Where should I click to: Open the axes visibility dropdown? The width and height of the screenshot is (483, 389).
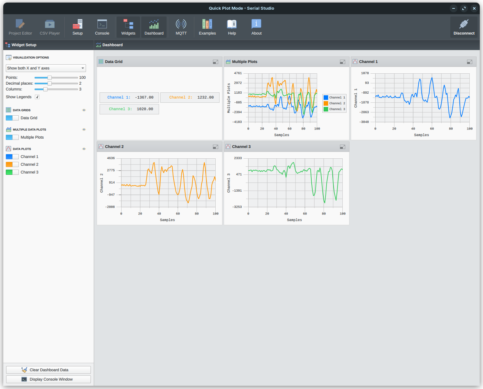pos(46,68)
